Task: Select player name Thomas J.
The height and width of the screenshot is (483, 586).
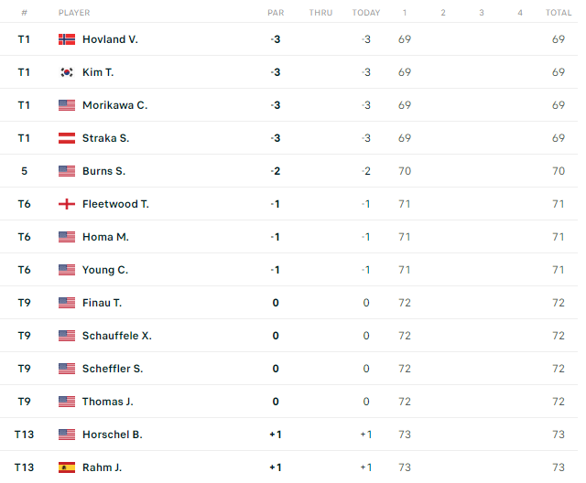Action: (x=108, y=402)
